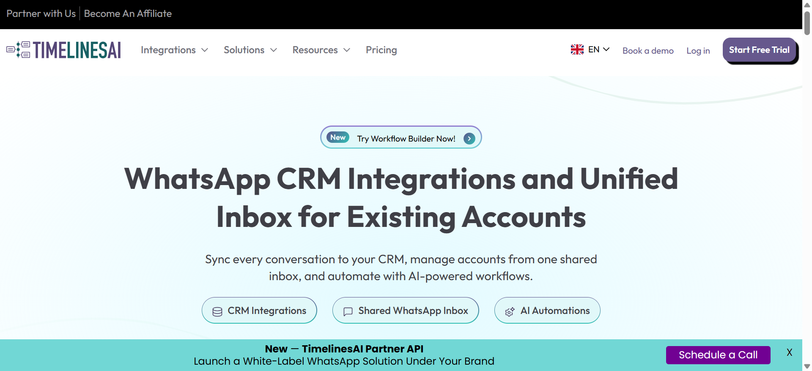The width and height of the screenshot is (812, 371).
Task: Open the Book a demo link
Action: click(x=648, y=51)
